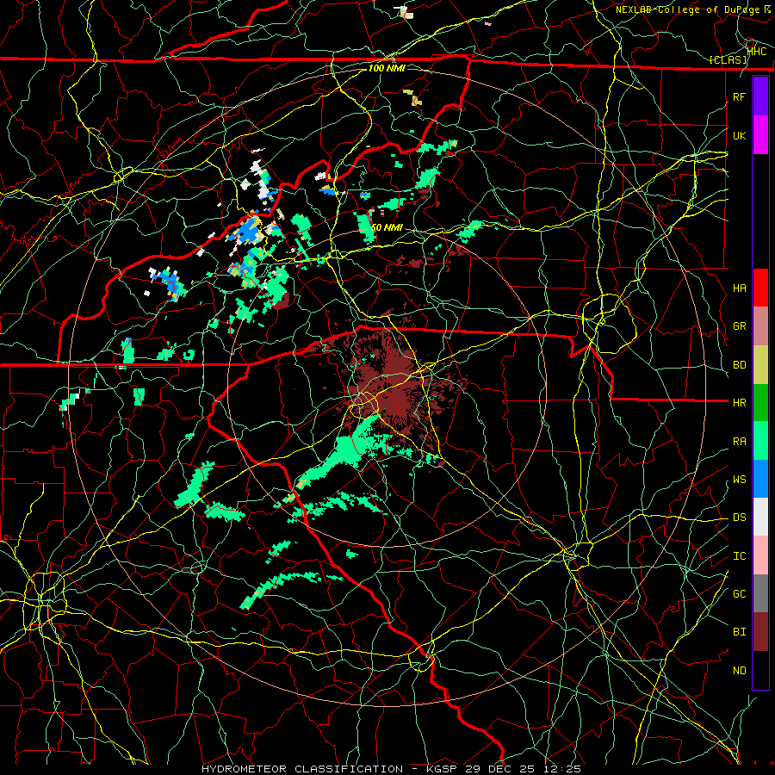The height and width of the screenshot is (775, 775).
Task: Select the GC gray legend swatch
Action: pyautogui.click(x=760, y=593)
